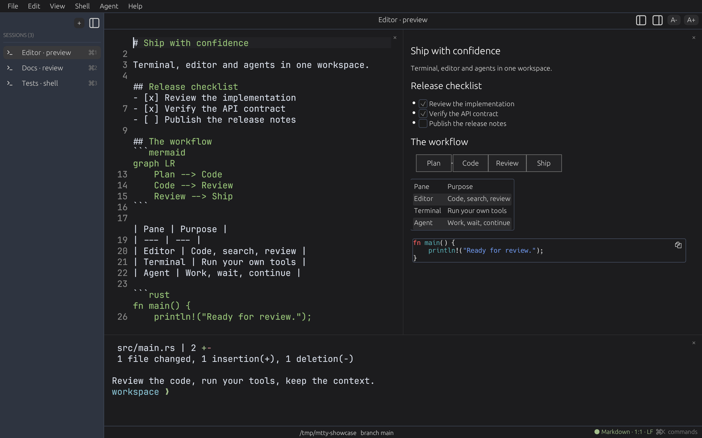Check 'Publish the release notes' checkbox in the preview
702x438 pixels.
[423, 124]
